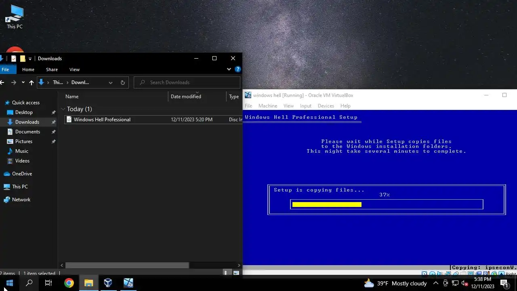Select the 'Downl...' breadcrumb in address bar
Screen dimensions: 517x291
(80, 82)
